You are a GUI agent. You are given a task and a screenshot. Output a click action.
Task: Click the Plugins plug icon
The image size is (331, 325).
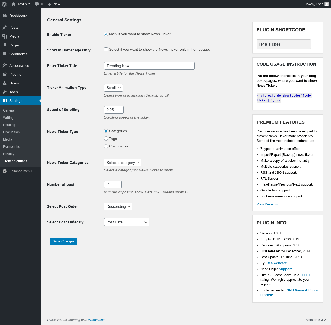coord(5,74)
